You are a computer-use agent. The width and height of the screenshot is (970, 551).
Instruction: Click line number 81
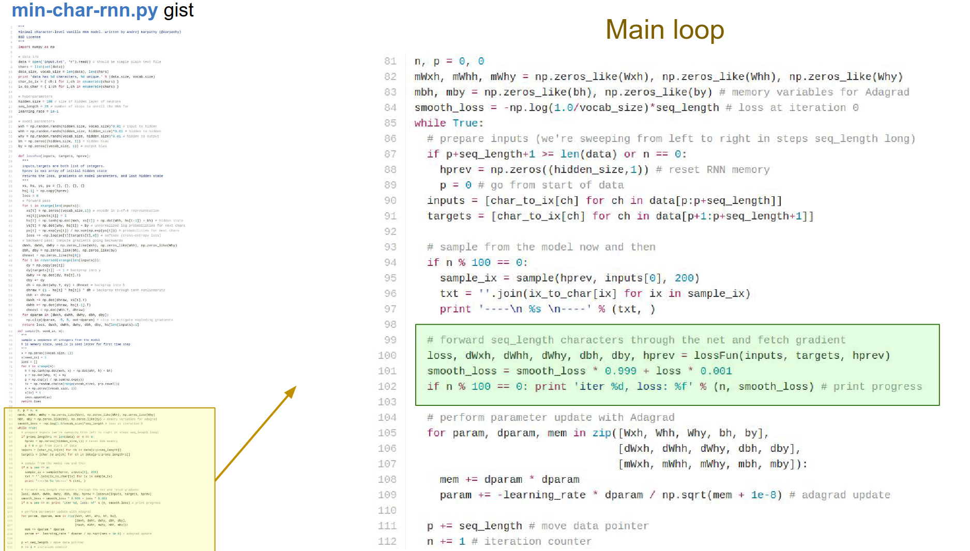click(390, 61)
